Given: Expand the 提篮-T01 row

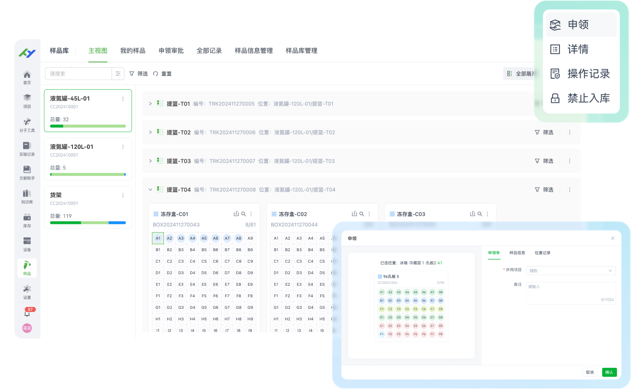Looking at the screenshot, I should tap(150, 104).
